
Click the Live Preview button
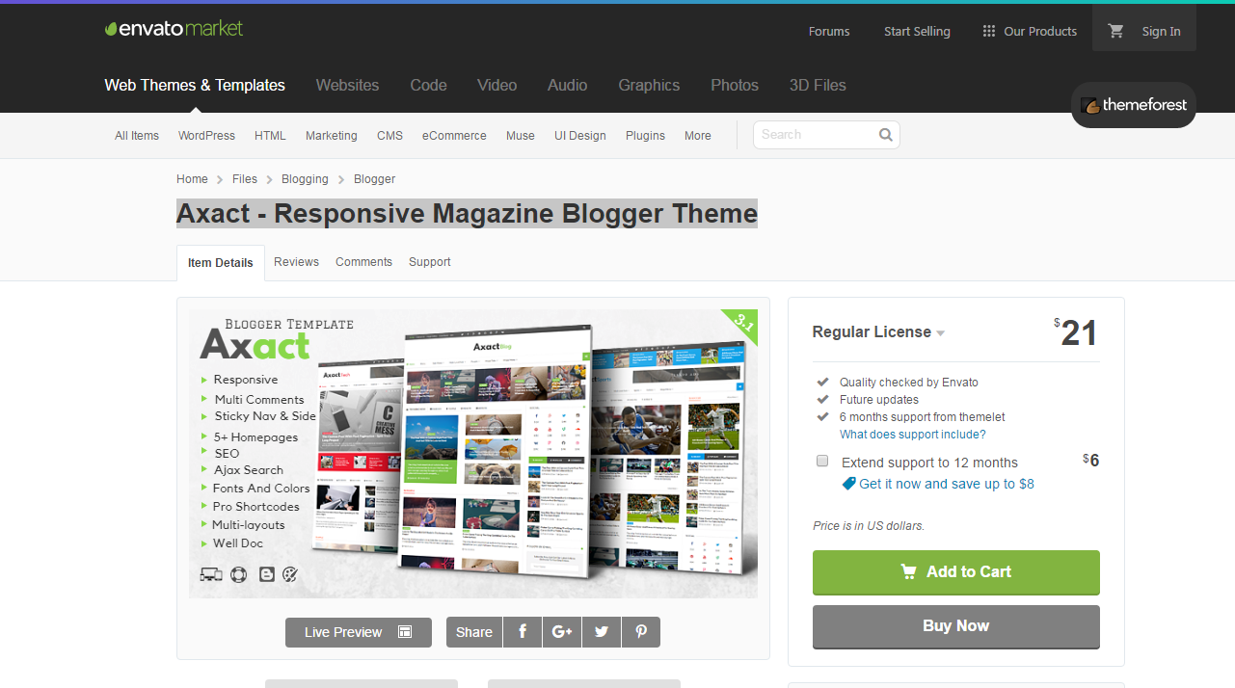(x=359, y=632)
